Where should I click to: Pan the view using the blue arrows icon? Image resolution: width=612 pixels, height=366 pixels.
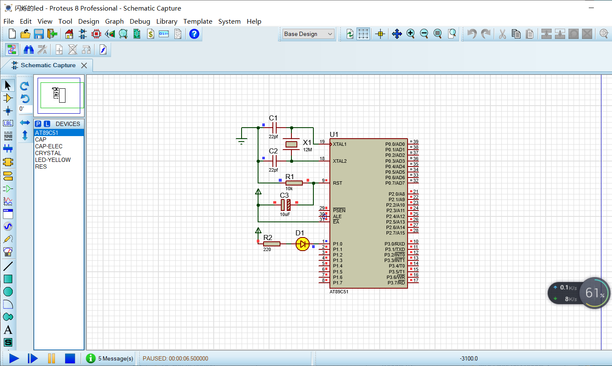397,34
